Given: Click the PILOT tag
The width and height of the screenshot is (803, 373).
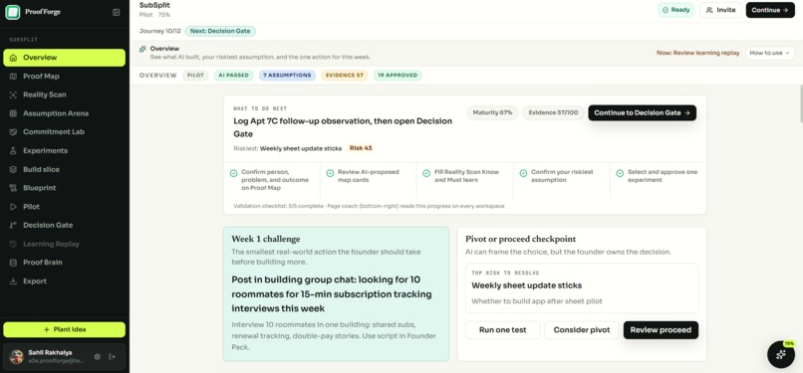Looking at the screenshot, I should point(195,76).
